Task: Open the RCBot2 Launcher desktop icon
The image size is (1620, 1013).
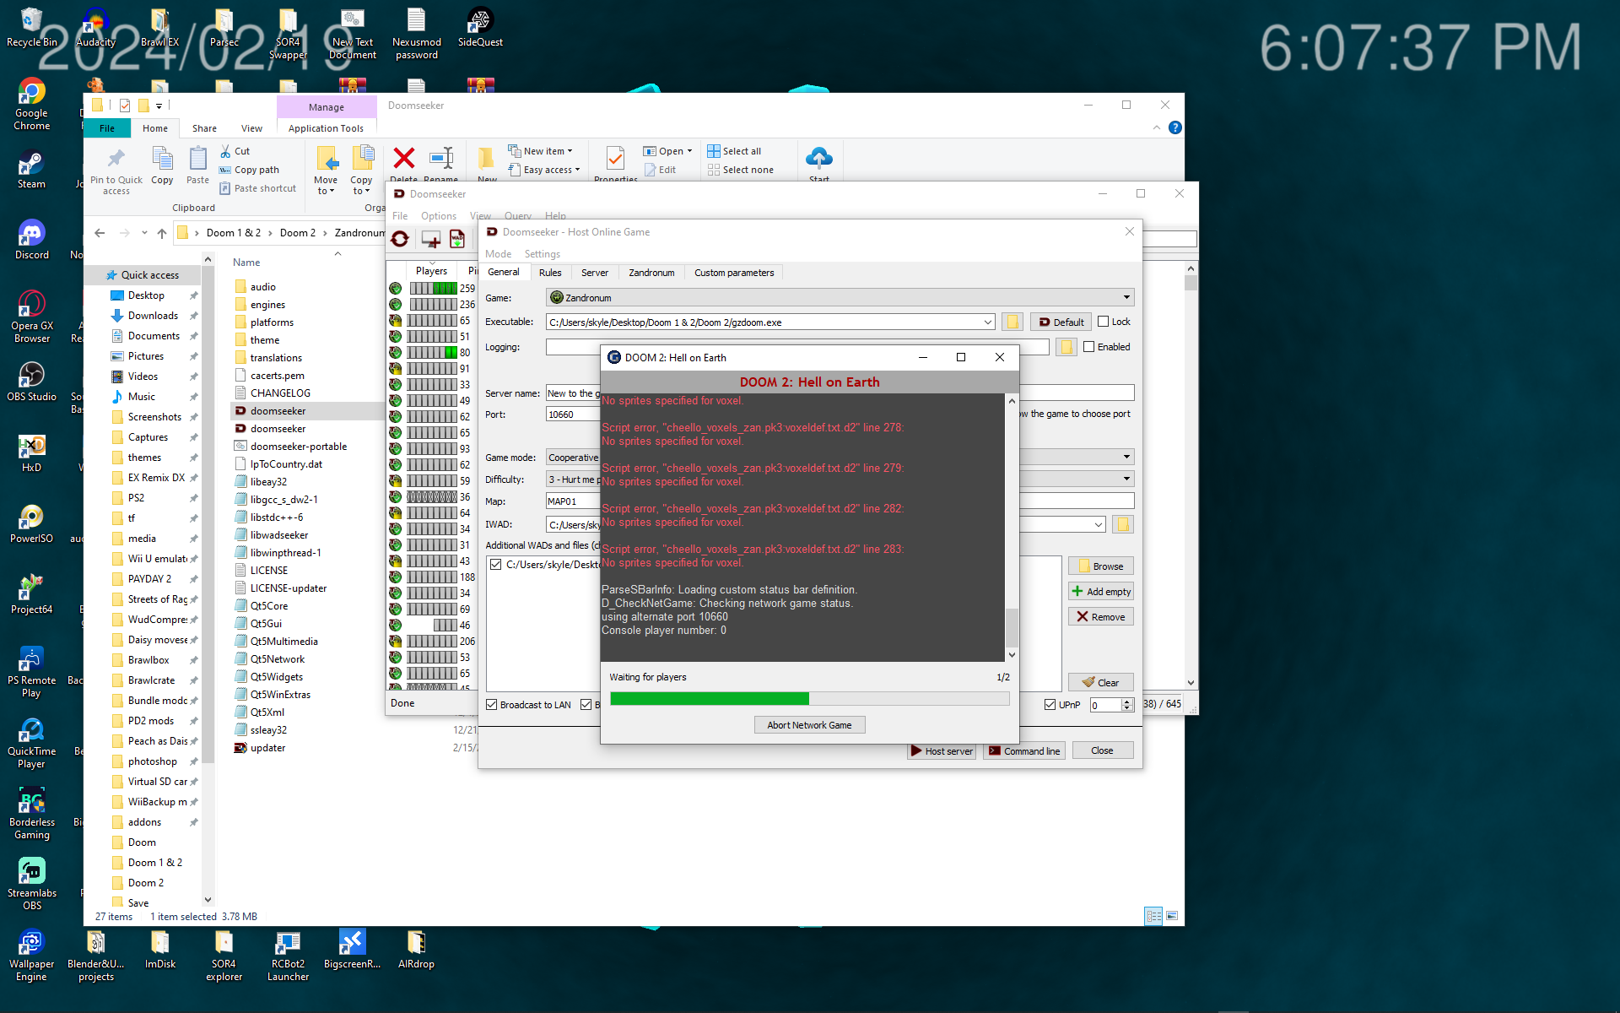Action: (x=289, y=955)
